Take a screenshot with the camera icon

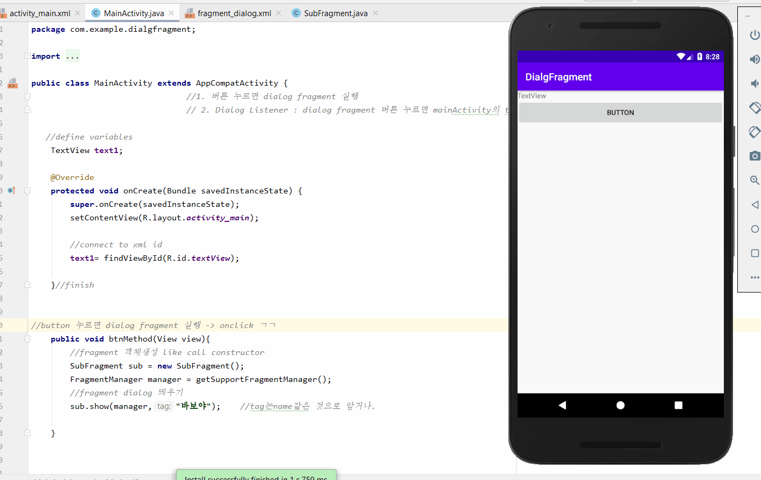755,156
